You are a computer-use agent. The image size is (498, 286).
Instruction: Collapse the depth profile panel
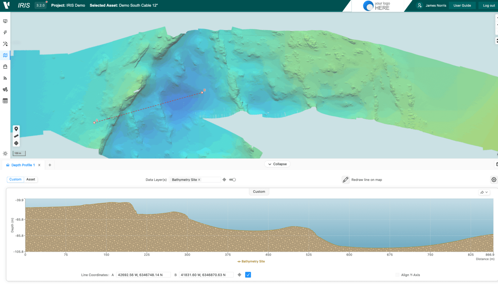click(277, 164)
